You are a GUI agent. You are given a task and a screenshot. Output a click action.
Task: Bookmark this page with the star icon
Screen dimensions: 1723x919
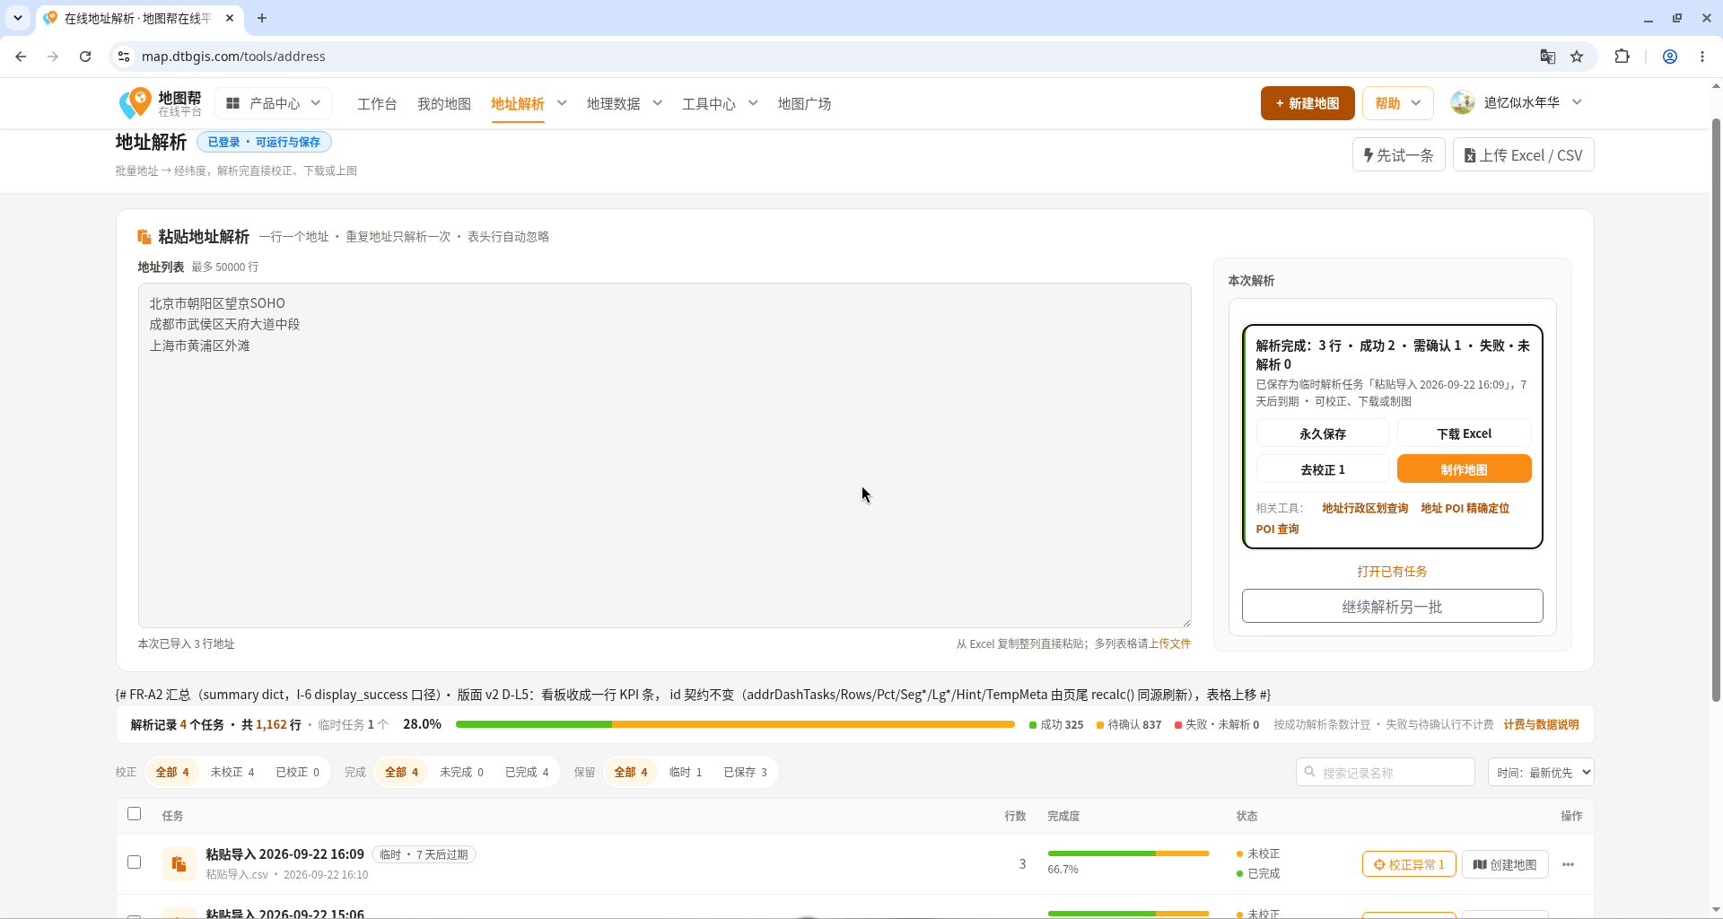pos(1577,57)
